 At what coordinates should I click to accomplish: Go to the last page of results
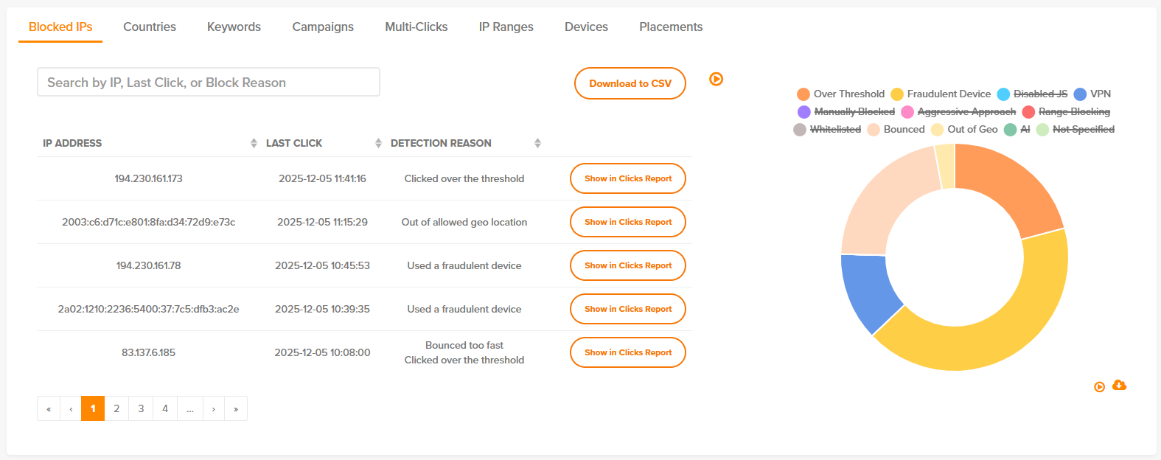[236, 408]
